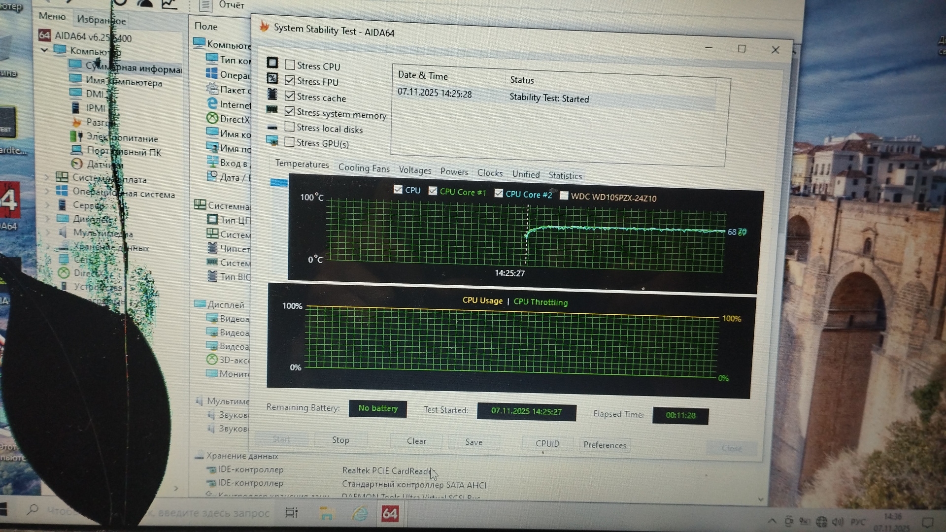Open Internet Explorer from the taskbar
946x532 pixels.
360,514
